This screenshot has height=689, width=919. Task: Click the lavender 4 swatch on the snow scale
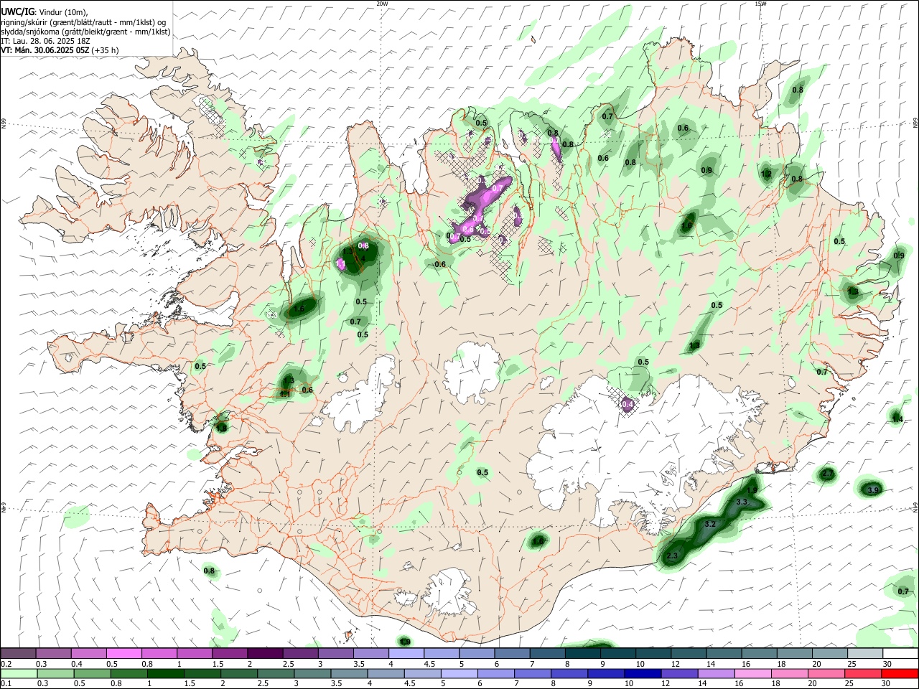[406, 653]
